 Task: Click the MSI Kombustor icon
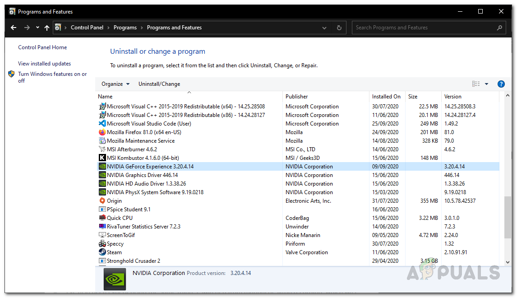tap(102, 158)
